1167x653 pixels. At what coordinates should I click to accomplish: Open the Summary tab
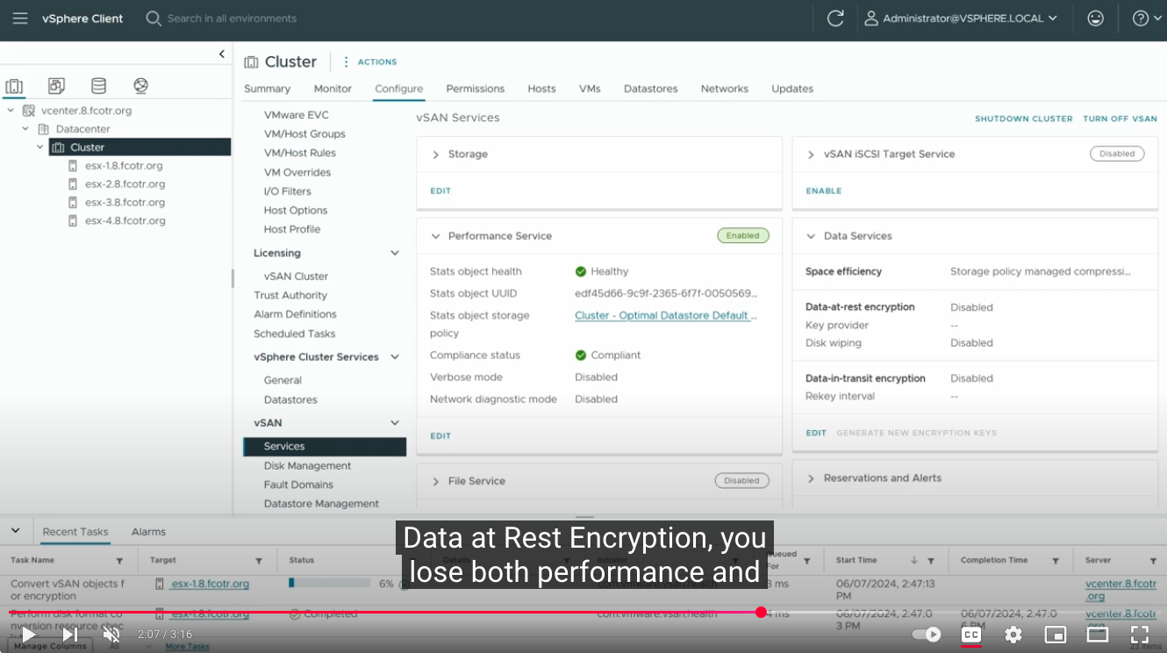(x=267, y=89)
